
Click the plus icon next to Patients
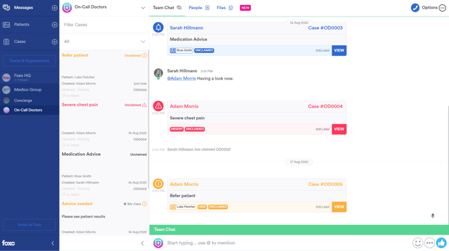(x=54, y=25)
